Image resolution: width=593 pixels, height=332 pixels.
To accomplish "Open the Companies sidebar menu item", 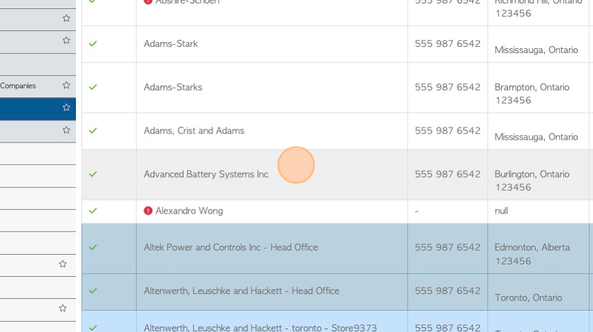I will pyautogui.click(x=38, y=85).
